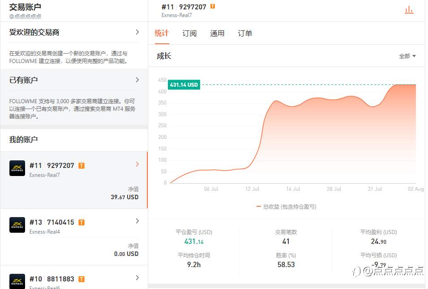Open account #10 8811883 chevron
The height and width of the screenshot is (289, 428).
coord(137,277)
